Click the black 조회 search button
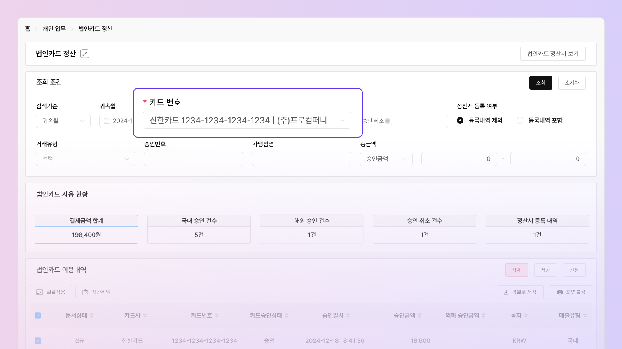Viewport: 622px width, 349px height. 541,83
